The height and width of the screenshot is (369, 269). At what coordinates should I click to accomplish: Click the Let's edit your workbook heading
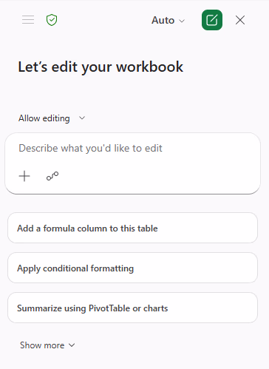pos(101,67)
